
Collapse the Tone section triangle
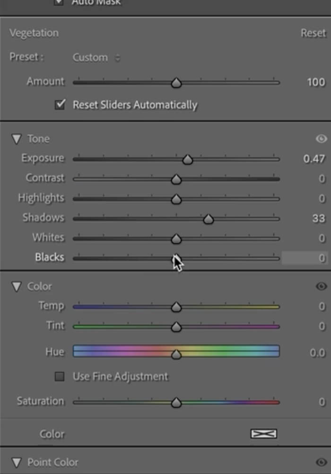point(17,139)
